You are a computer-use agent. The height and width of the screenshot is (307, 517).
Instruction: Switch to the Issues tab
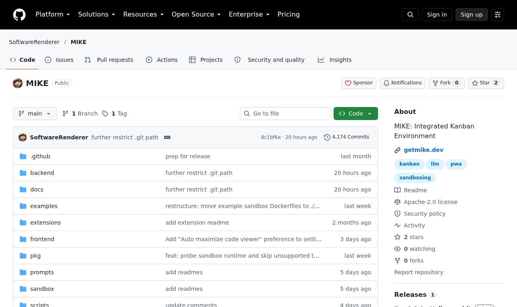pos(59,60)
